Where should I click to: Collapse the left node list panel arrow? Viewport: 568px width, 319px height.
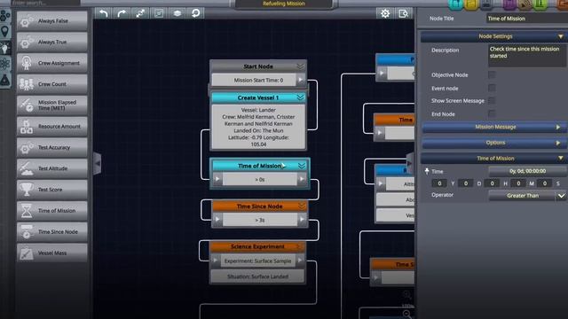(97, 163)
